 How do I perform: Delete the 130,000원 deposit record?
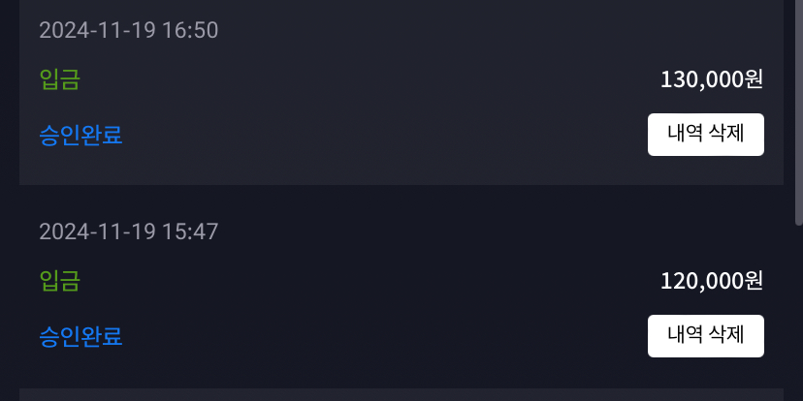coord(706,135)
